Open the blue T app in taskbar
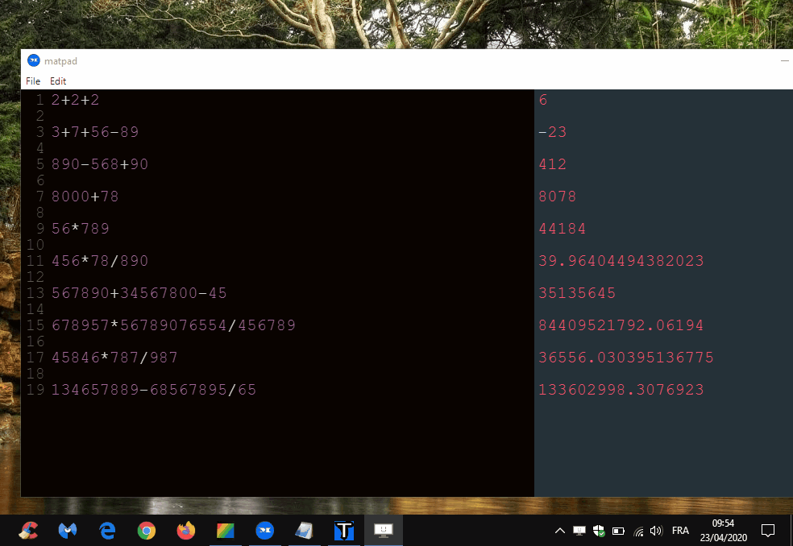This screenshot has height=546, width=793. [344, 531]
